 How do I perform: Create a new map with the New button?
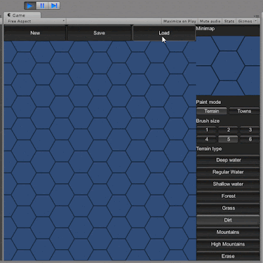(35, 33)
